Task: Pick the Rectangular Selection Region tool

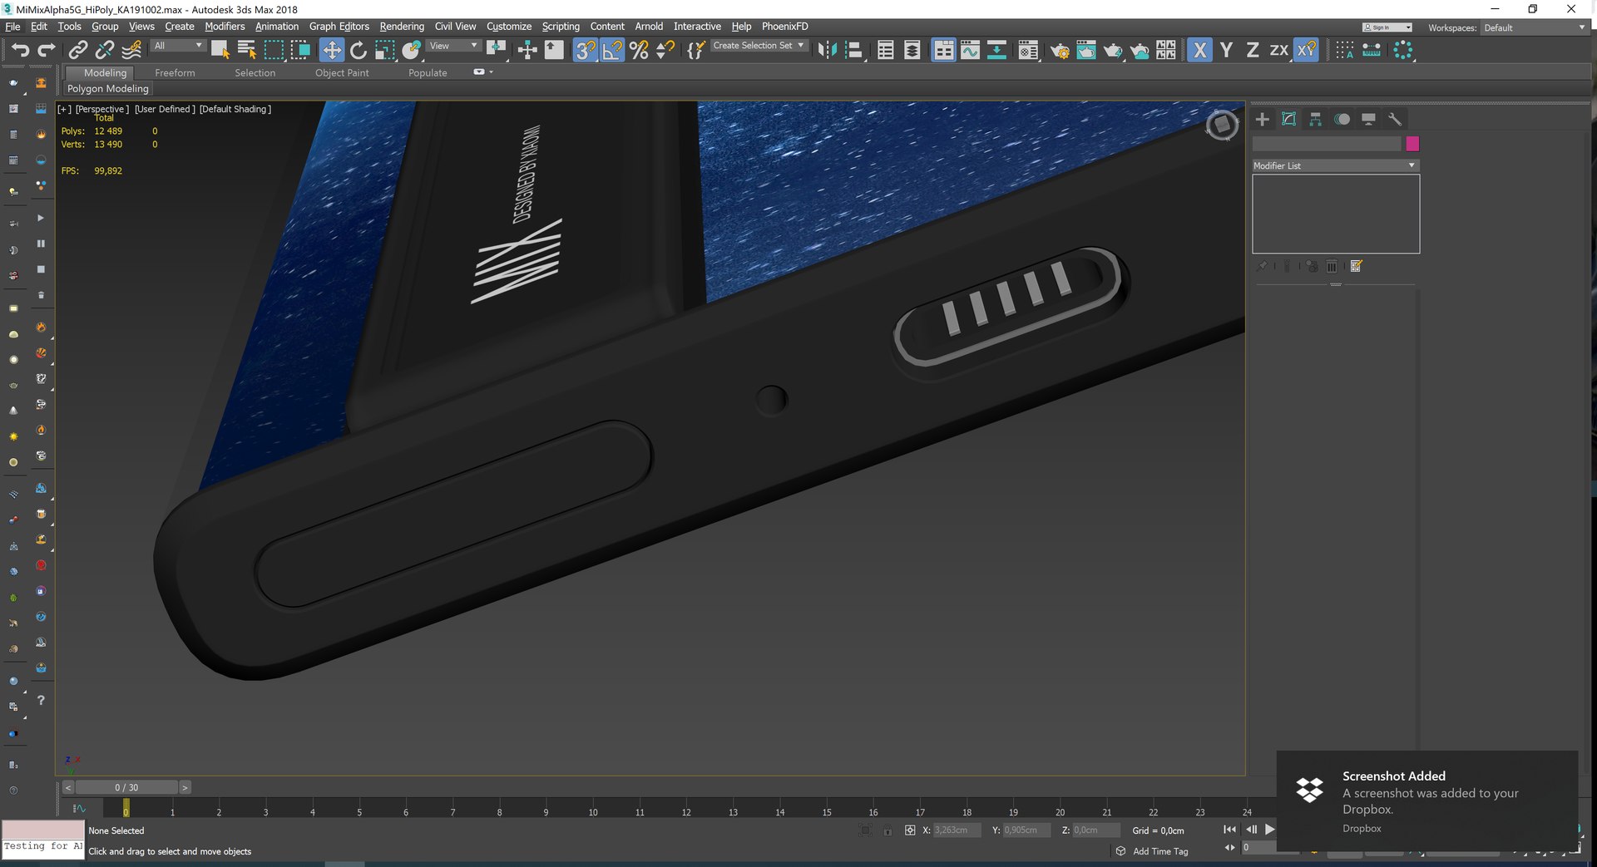Action: pos(274,50)
